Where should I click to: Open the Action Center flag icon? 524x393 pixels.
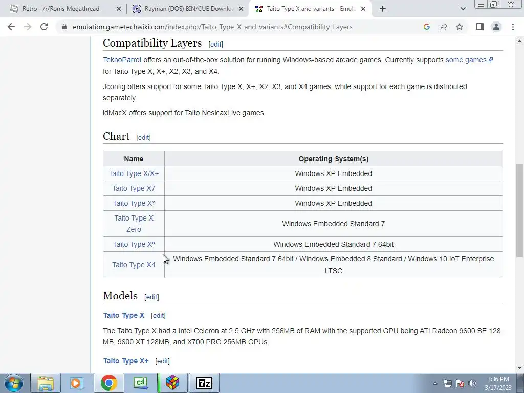pyautogui.click(x=460, y=383)
